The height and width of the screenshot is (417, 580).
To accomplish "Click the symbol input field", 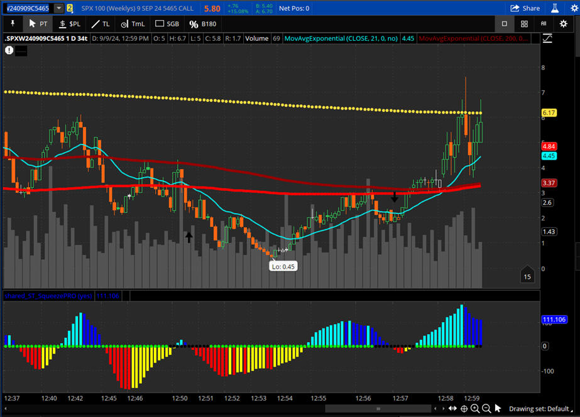I will (26, 8).
